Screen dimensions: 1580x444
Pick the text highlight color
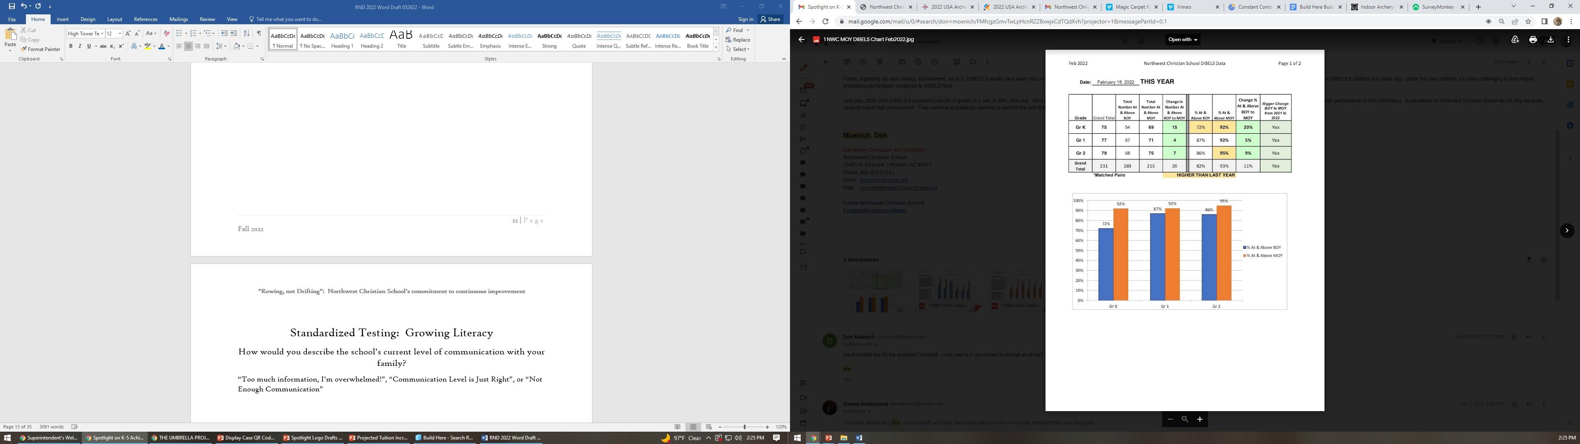pos(147,46)
